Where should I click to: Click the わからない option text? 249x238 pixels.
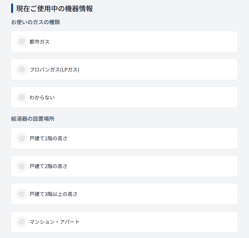tap(42, 97)
